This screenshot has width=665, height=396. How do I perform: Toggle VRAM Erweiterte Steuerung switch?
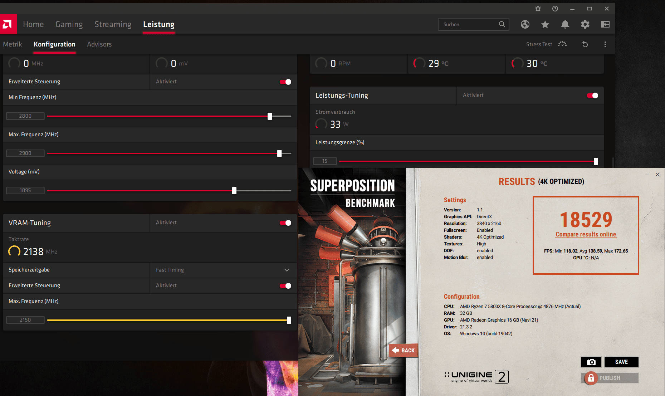point(285,286)
